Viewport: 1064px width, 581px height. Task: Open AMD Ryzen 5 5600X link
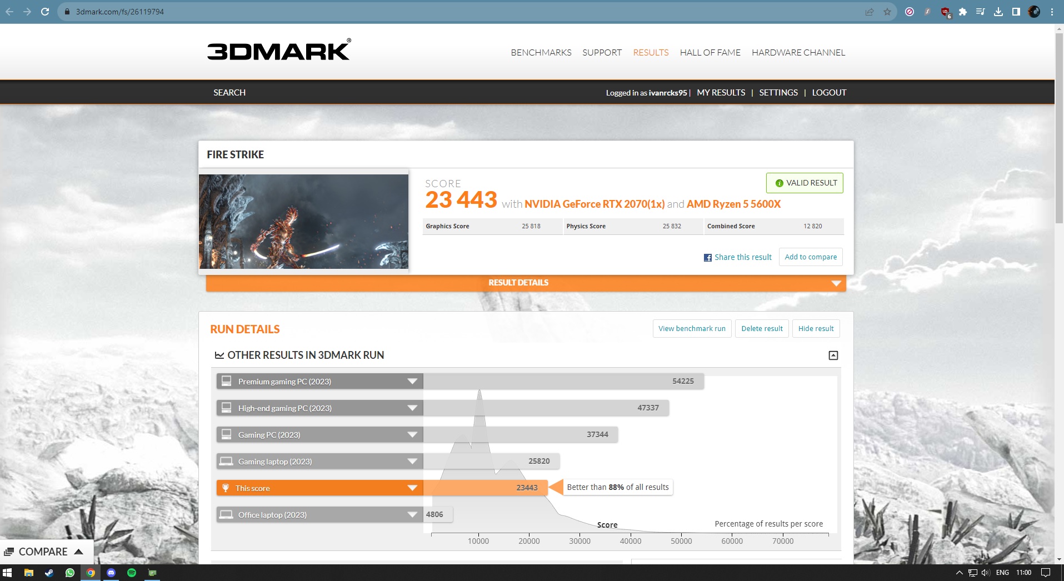pyautogui.click(x=733, y=204)
